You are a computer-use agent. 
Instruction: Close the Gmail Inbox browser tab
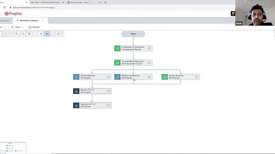(x=63, y=3)
